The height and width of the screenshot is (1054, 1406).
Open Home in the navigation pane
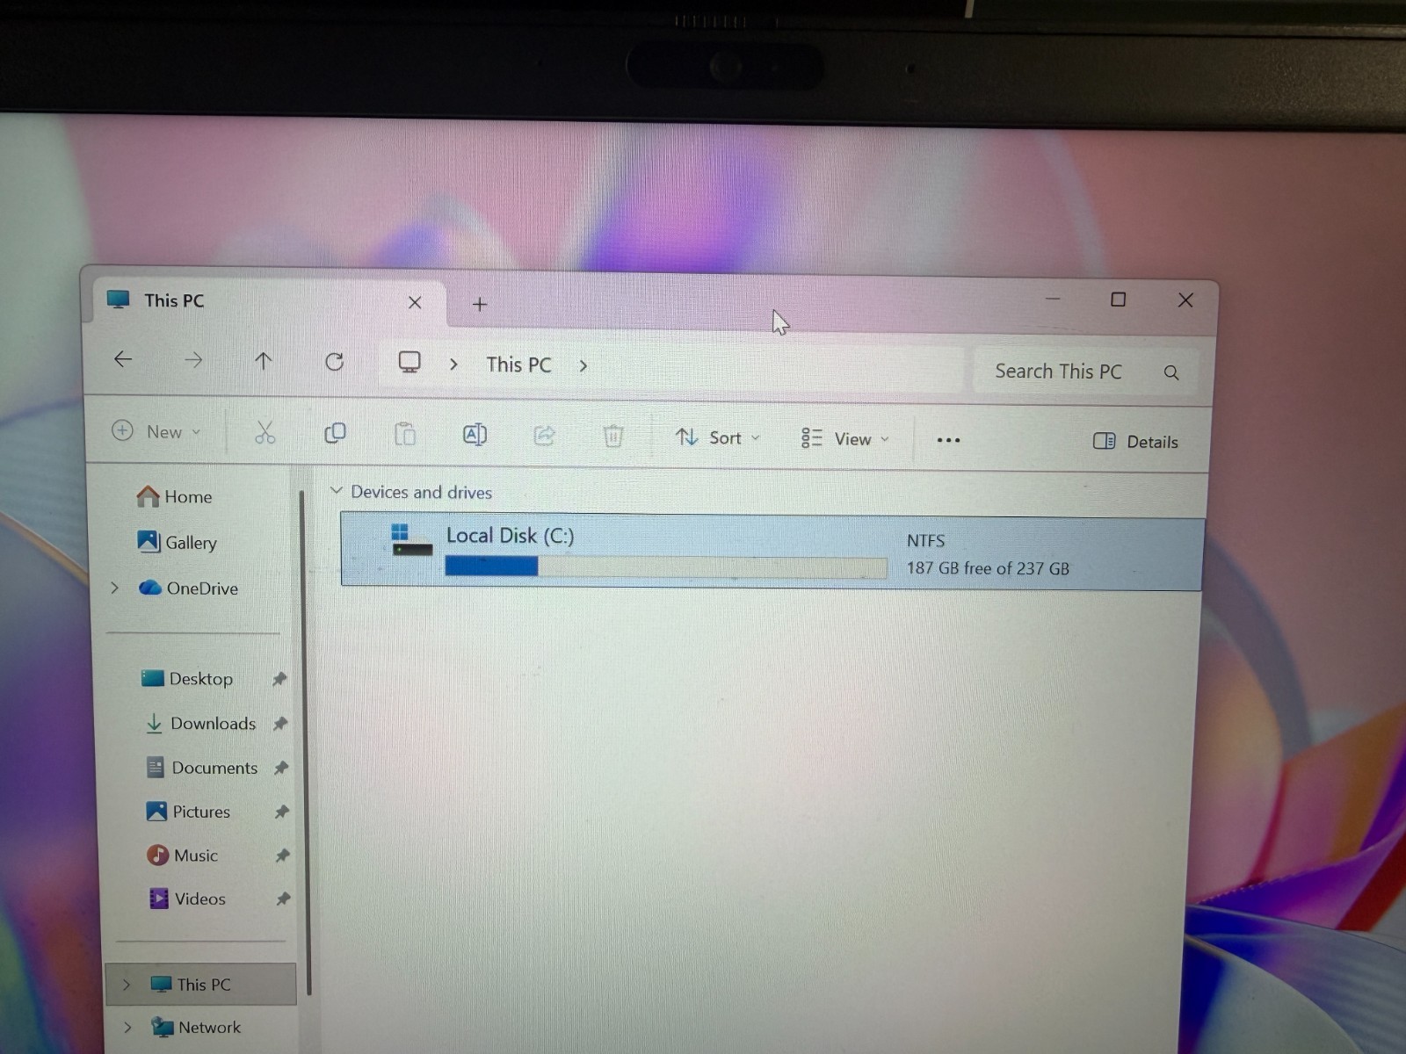coord(174,496)
